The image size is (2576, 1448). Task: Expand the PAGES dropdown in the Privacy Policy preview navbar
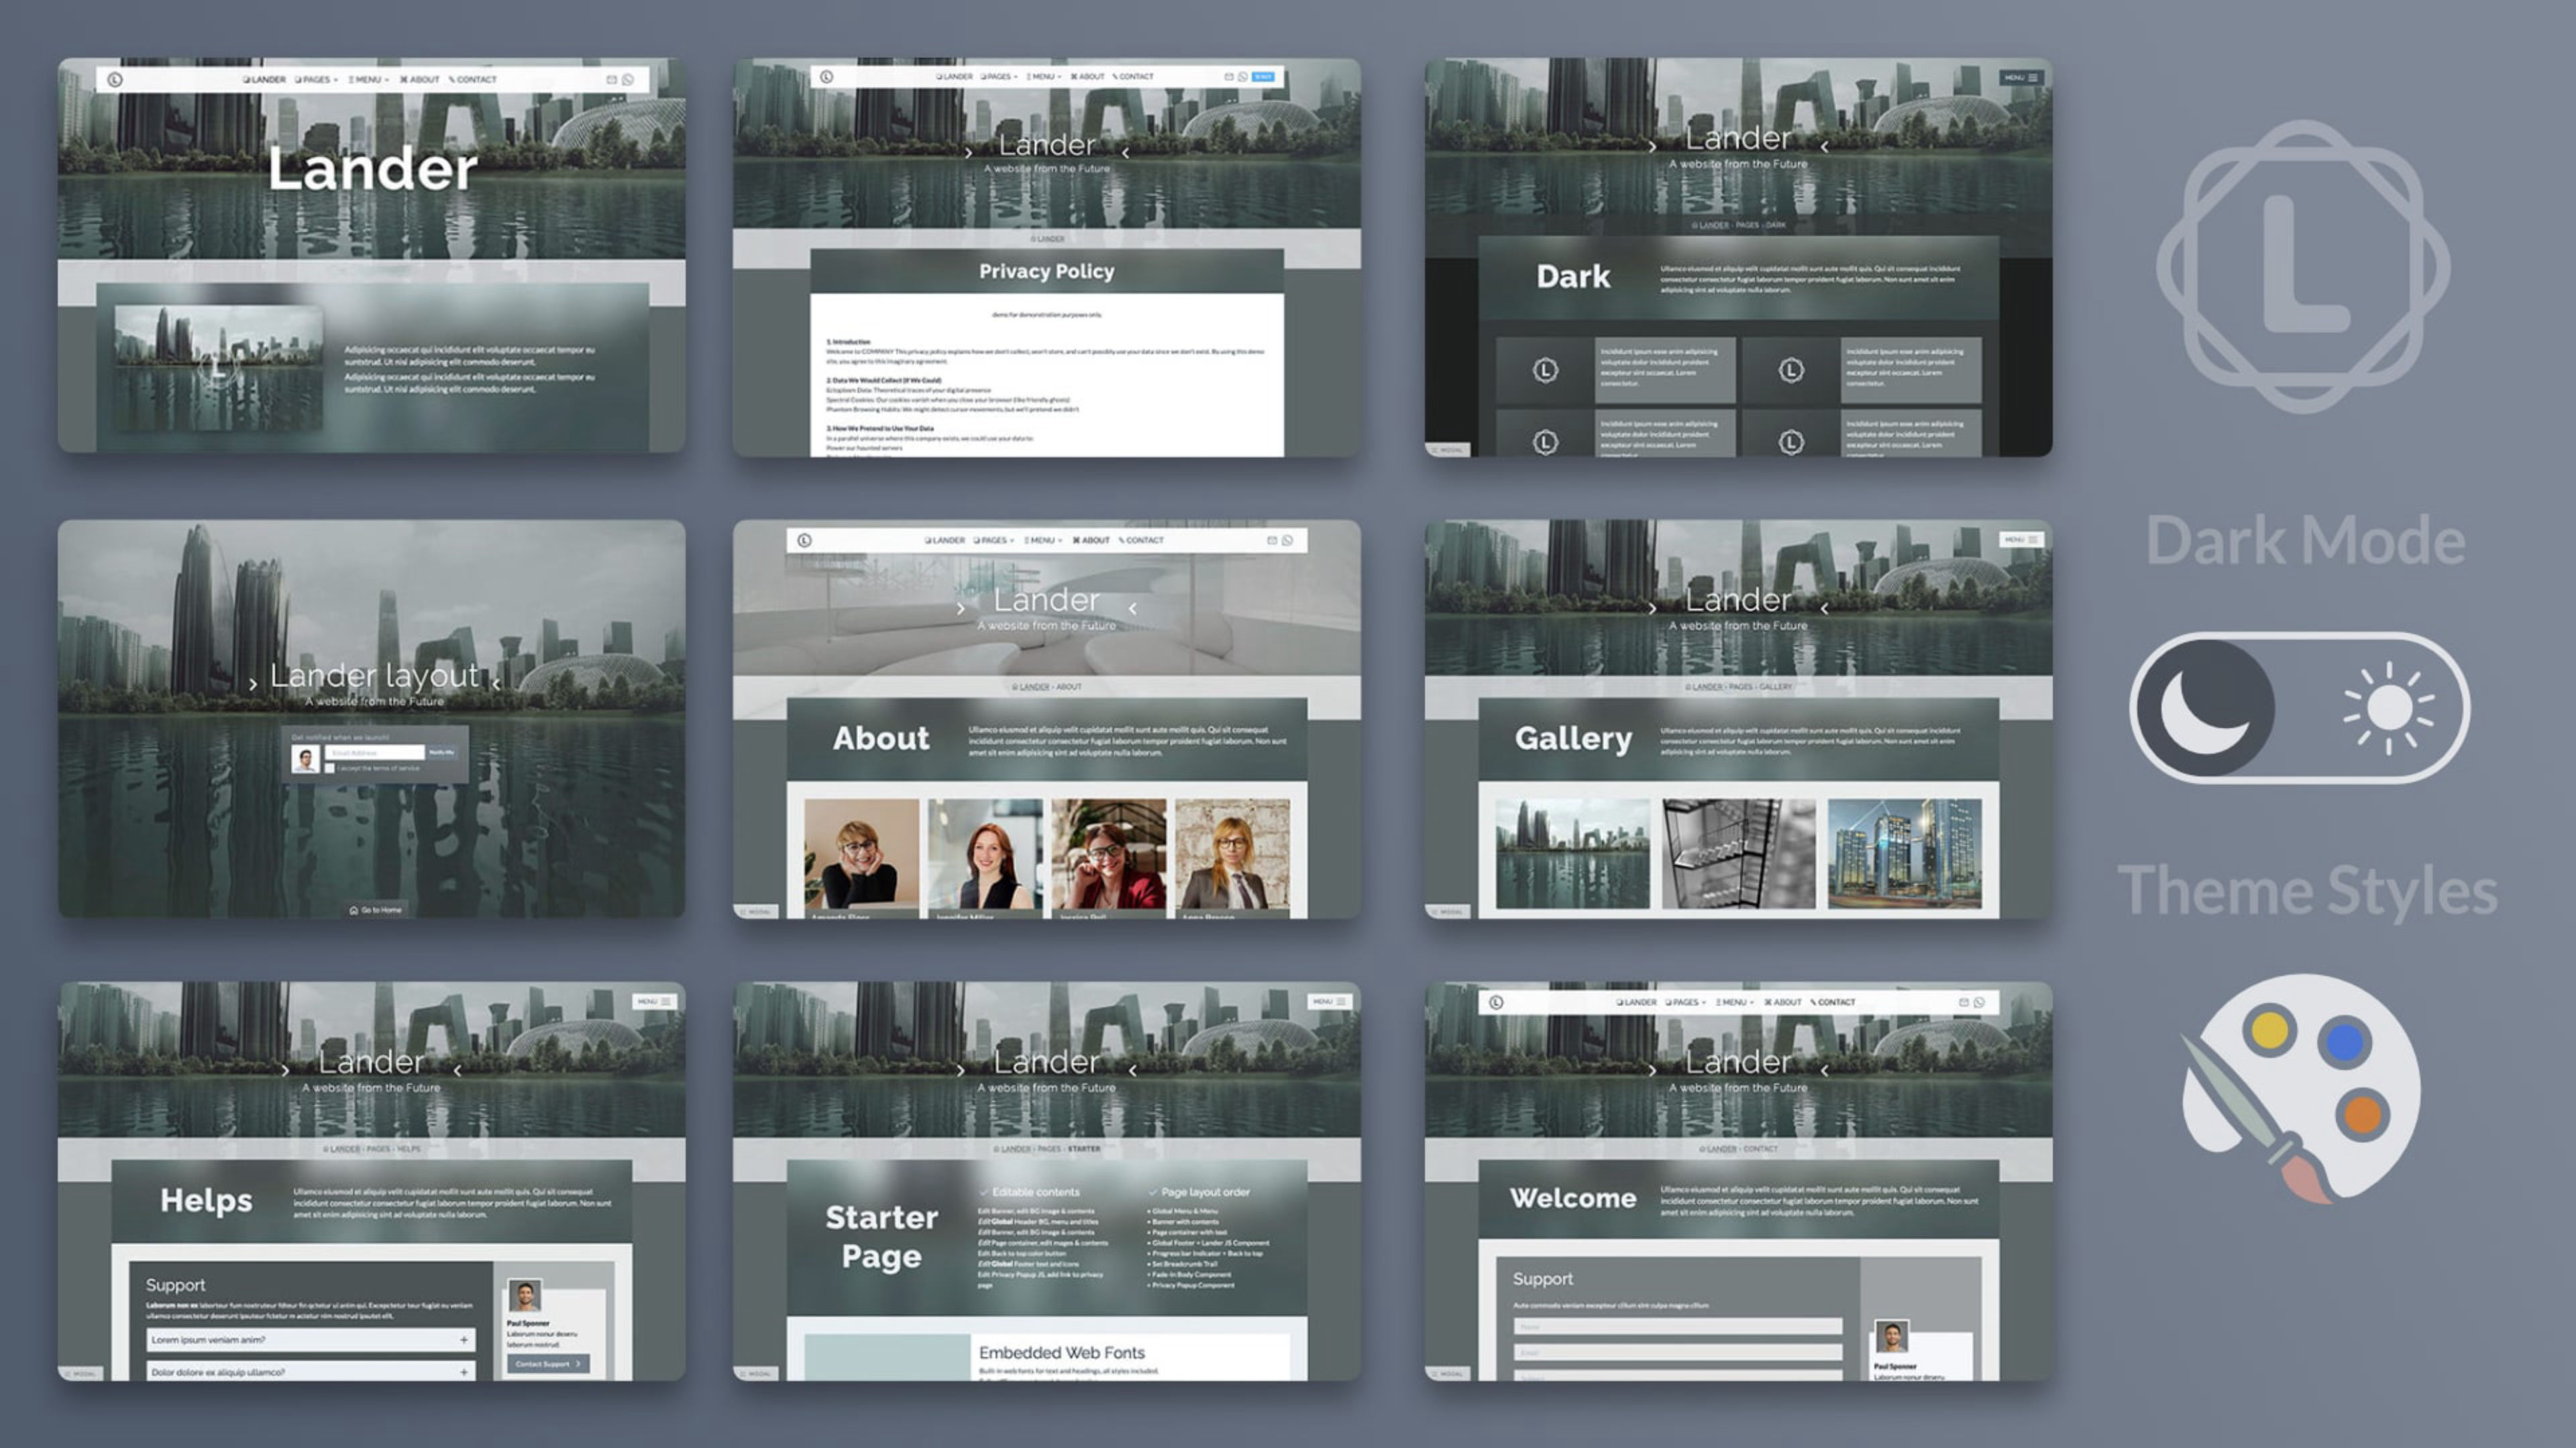point(998,76)
